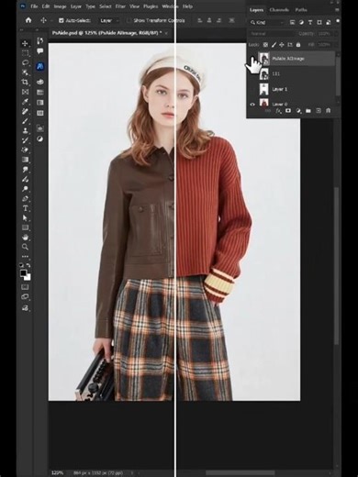
Task: Select the Crop tool
Action: coord(25,82)
